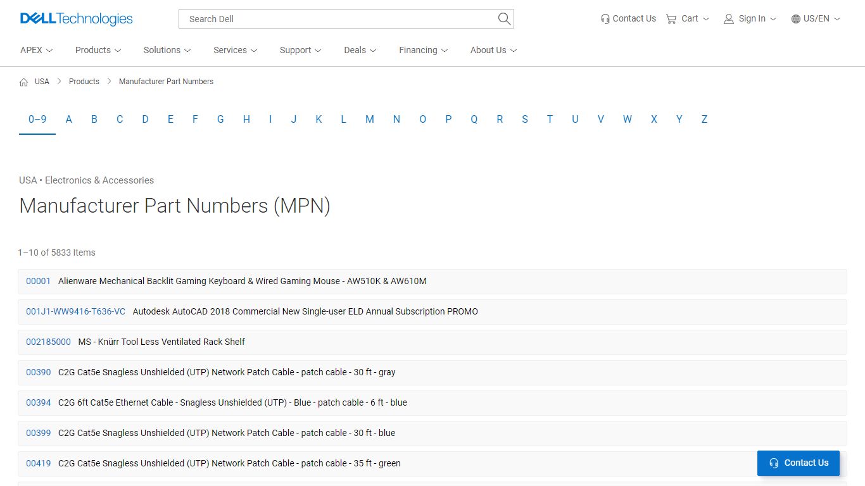Click the 'Contact Us' text in header
This screenshot has width=865, height=486.
click(x=634, y=19)
